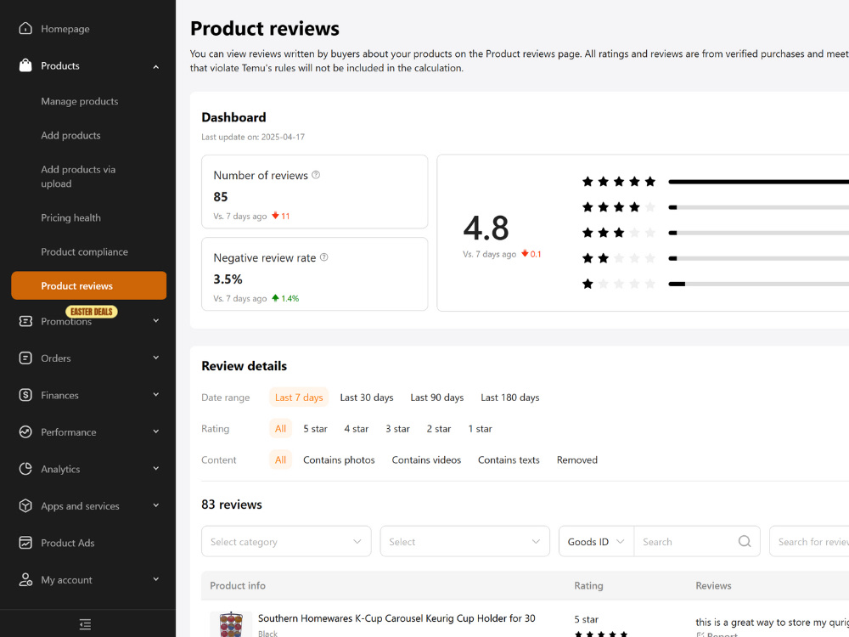Filter reviews that contain photos
This screenshot has height=637, width=849.
[x=339, y=459]
